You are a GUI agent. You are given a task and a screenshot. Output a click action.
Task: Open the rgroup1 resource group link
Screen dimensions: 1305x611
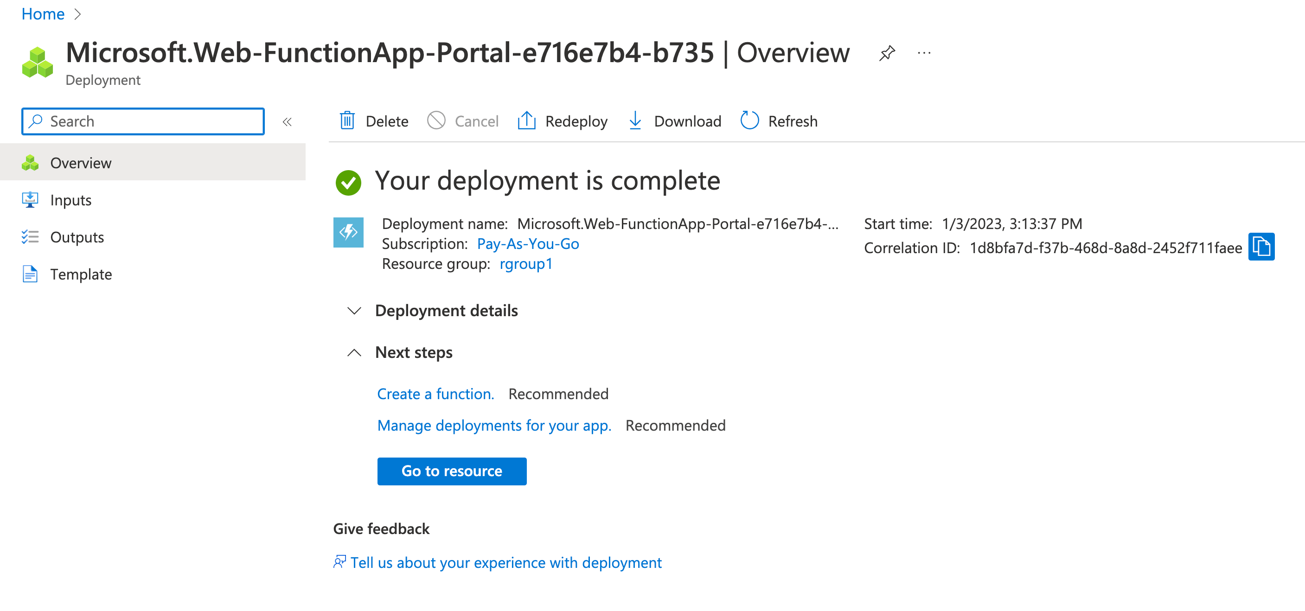tap(526, 264)
